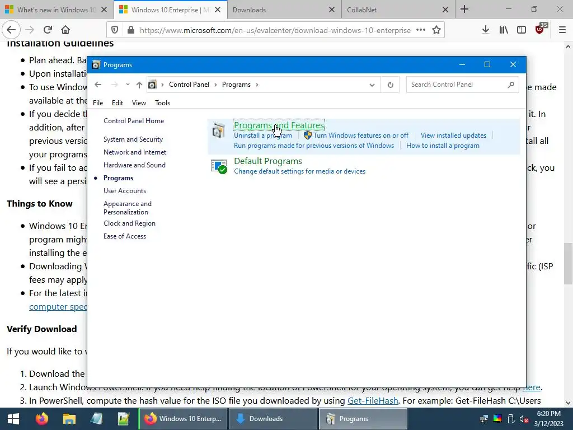Click search magnifier in Control Panel
Screen dimensions: 573x430
click(x=511, y=85)
